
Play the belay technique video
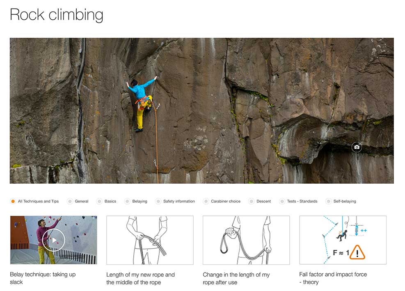point(53,240)
